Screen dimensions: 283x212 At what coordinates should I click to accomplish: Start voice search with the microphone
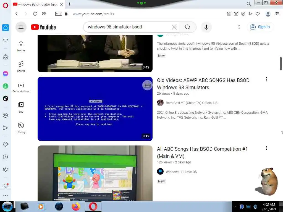point(206,27)
